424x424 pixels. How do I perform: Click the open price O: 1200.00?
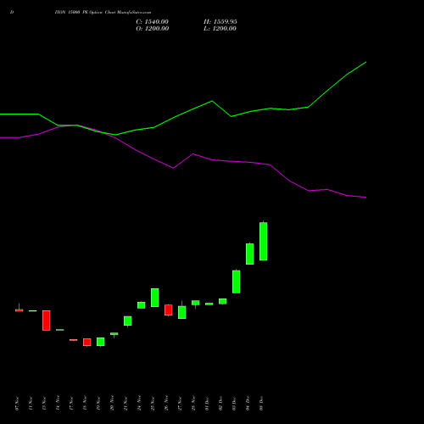(153, 29)
